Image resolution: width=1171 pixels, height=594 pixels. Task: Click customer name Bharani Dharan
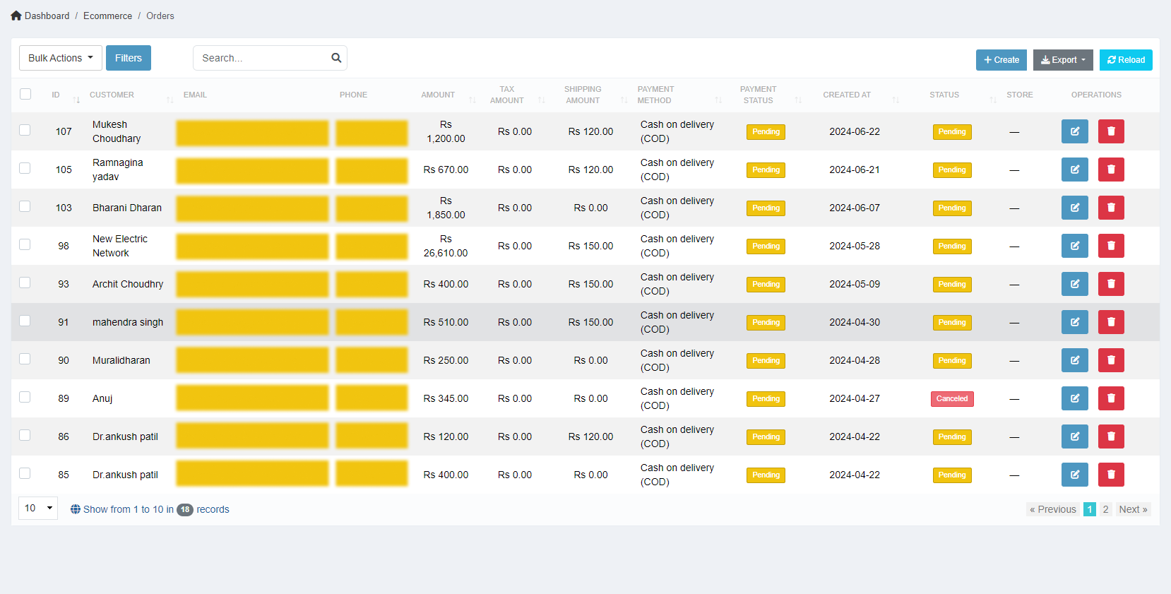click(x=127, y=208)
